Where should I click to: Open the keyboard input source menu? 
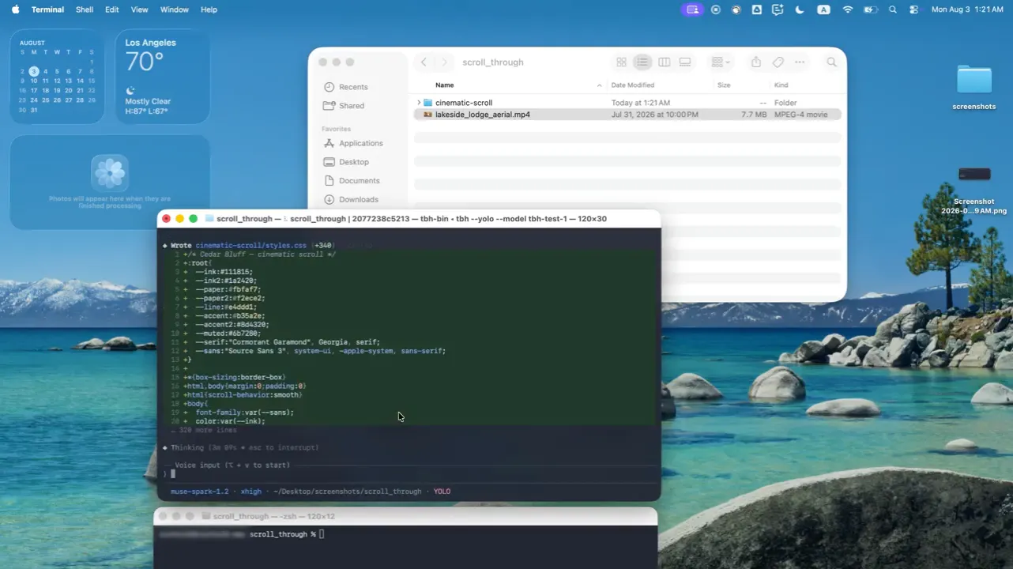pos(823,9)
